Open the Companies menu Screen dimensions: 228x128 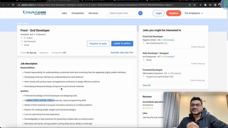click(78, 13)
